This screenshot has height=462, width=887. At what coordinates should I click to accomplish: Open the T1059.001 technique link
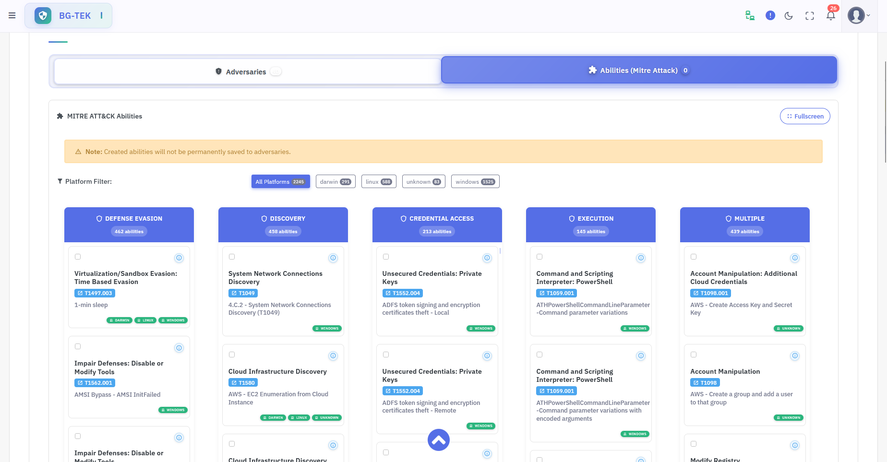click(x=557, y=293)
